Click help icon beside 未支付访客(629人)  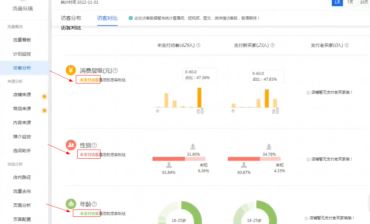(x=198, y=45)
